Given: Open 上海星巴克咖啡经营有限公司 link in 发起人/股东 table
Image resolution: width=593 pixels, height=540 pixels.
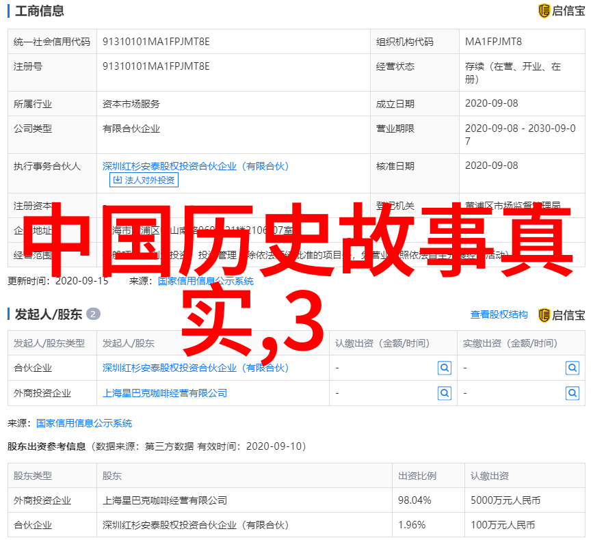Looking at the screenshot, I should 165,393.
